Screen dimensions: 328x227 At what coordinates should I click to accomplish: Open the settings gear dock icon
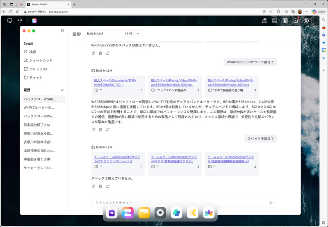pyautogui.click(x=160, y=213)
